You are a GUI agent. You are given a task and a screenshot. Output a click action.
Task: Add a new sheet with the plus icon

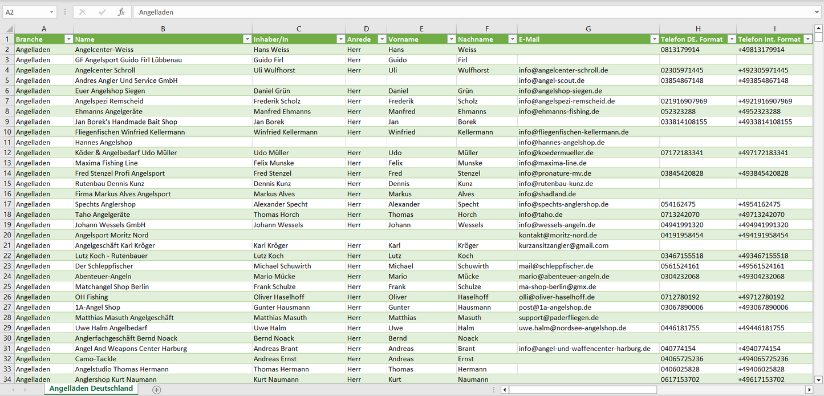coord(157,390)
